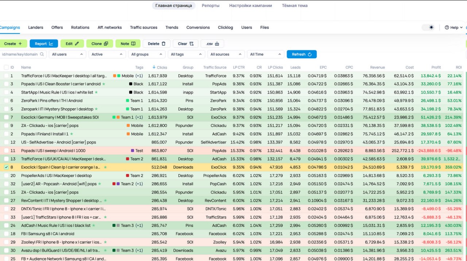
Task: Click the chart icon on Report button
Action: tap(51, 44)
